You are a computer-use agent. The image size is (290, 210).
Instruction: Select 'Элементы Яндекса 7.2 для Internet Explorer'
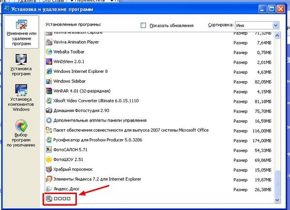[97, 179]
